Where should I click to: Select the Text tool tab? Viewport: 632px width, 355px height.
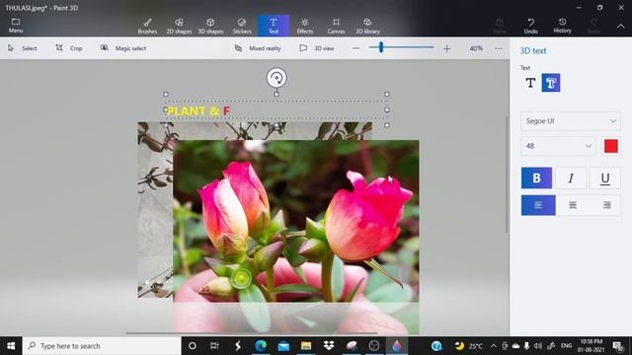click(274, 26)
